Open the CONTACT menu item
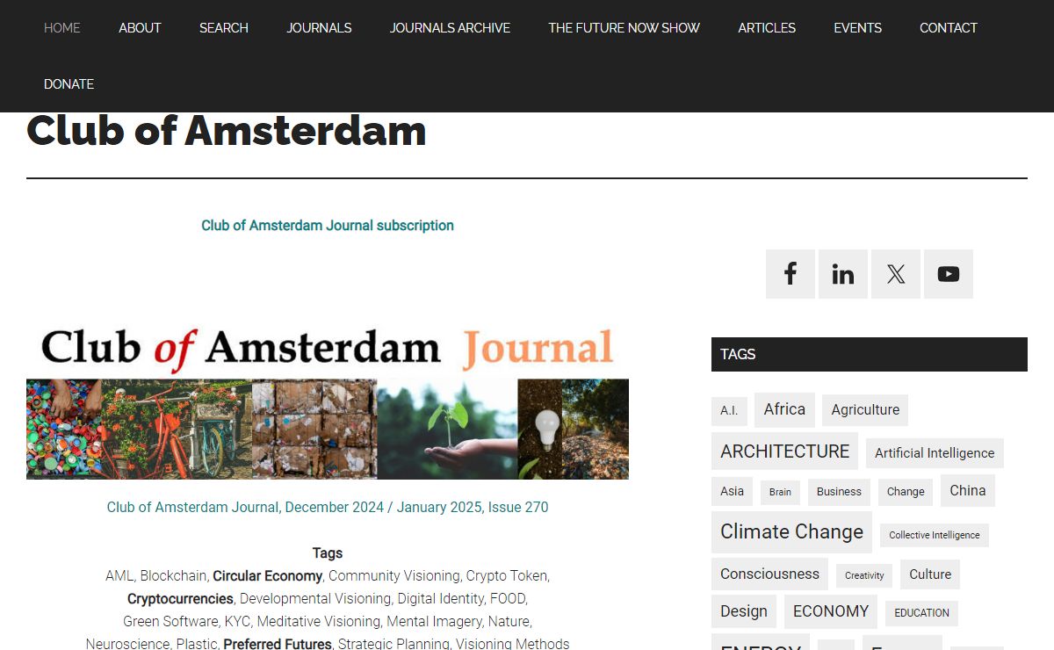1054x650 pixels. (x=949, y=28)
